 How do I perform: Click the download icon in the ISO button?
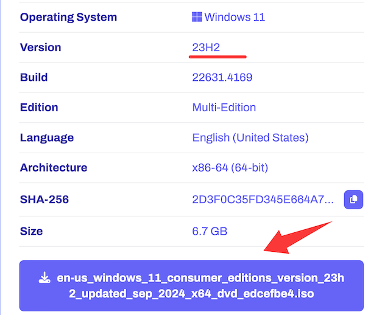(44, 278)
